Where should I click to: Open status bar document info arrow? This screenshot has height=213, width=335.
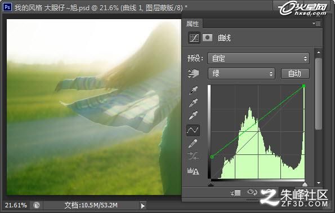pyautogui.click(x=142, y=206)
